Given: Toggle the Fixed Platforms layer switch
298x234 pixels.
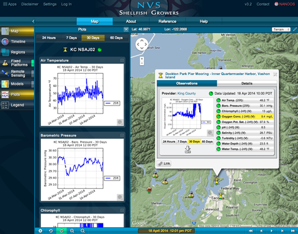Looking at the screenshot, I should click(32, 63).
